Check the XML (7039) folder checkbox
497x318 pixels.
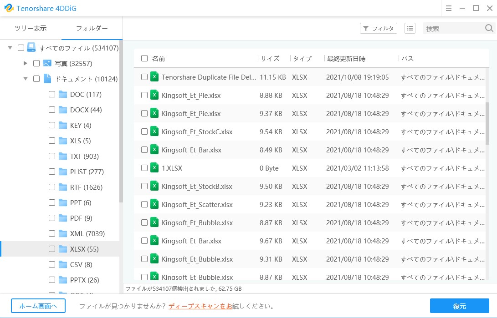coord(52,233)
